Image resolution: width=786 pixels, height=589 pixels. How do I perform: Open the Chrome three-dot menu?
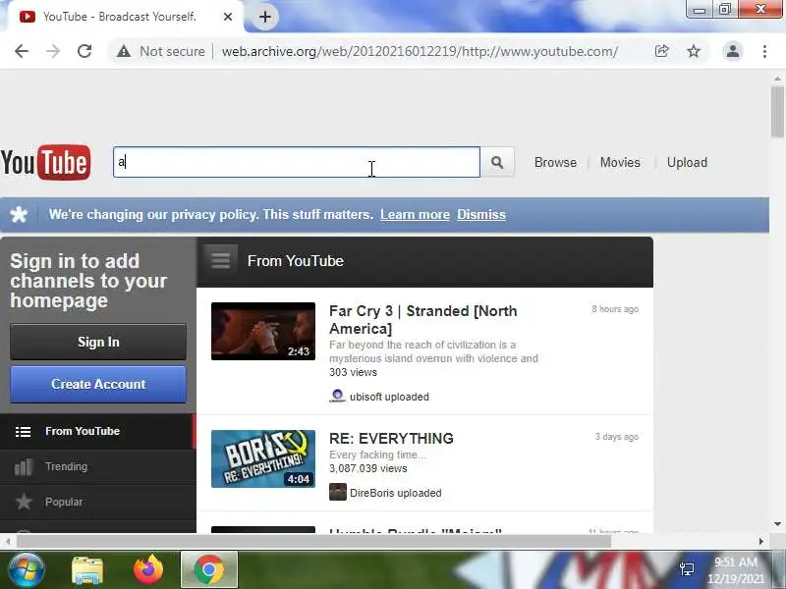(764, 51)
